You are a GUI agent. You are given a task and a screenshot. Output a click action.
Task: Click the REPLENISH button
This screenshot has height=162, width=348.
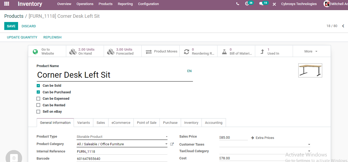(52, 37)
